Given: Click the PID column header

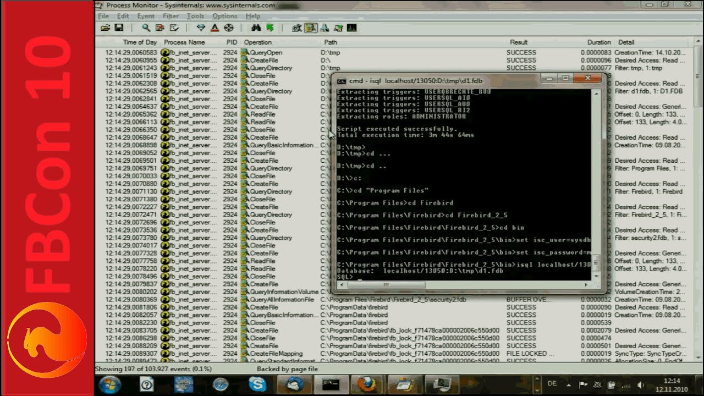Looking at the screenshot, I should pos(230,42).
